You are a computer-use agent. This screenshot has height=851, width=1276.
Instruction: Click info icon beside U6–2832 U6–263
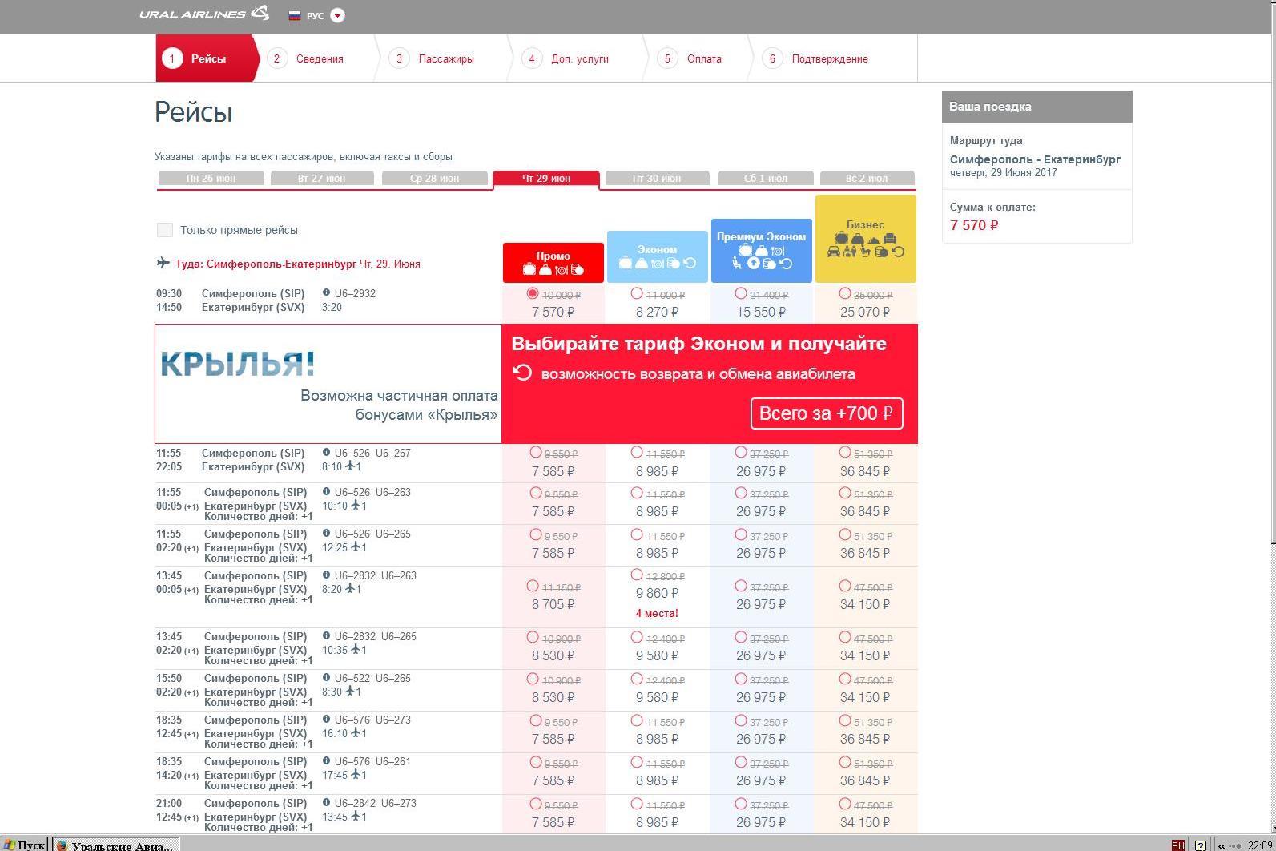[326, 575]
